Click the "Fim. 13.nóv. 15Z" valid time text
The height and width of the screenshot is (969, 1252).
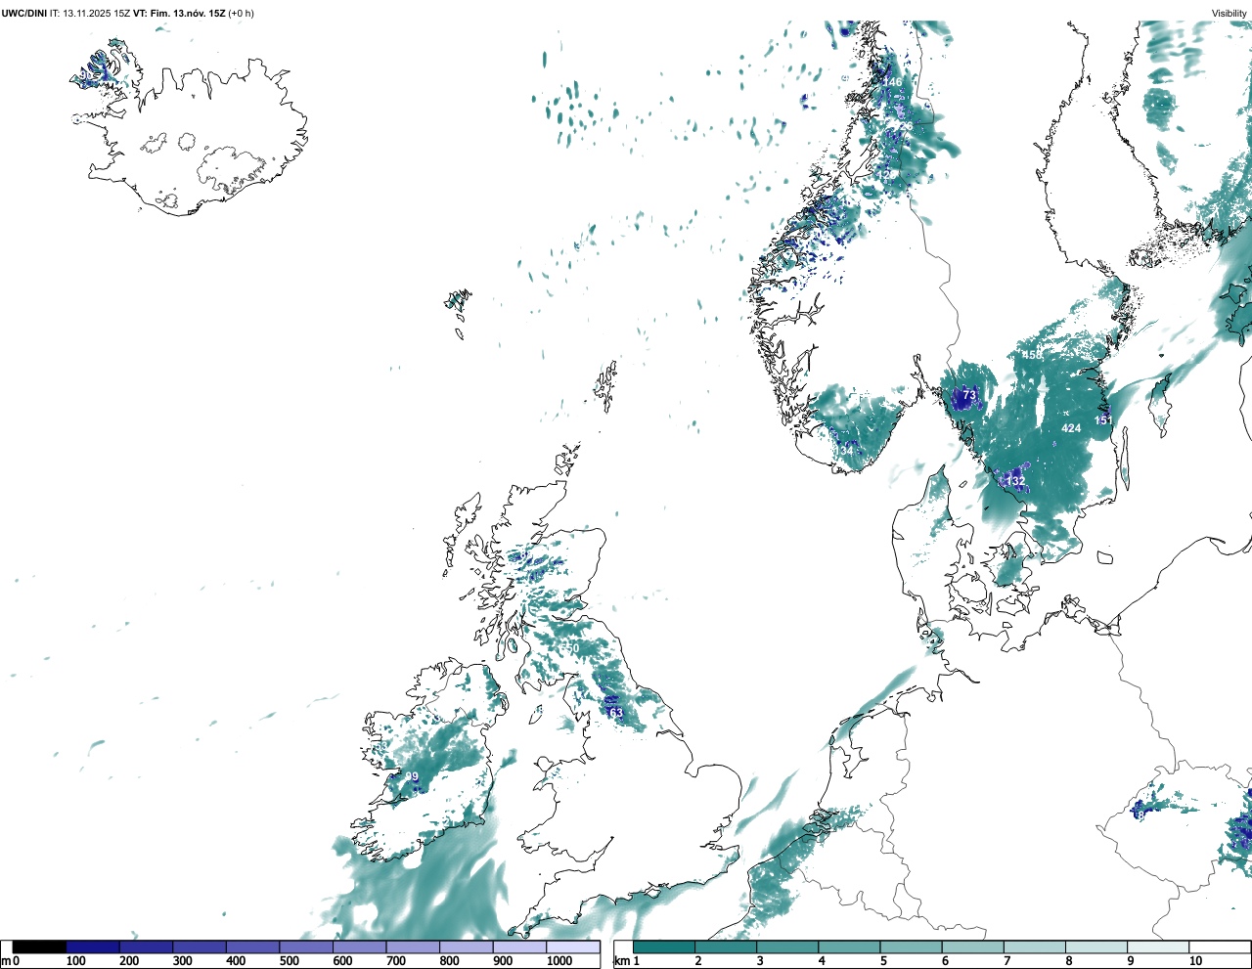[188, 13]
